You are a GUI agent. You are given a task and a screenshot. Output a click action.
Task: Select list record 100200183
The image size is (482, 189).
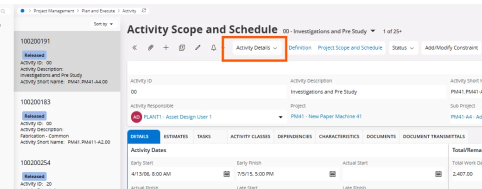click(67, 122)
